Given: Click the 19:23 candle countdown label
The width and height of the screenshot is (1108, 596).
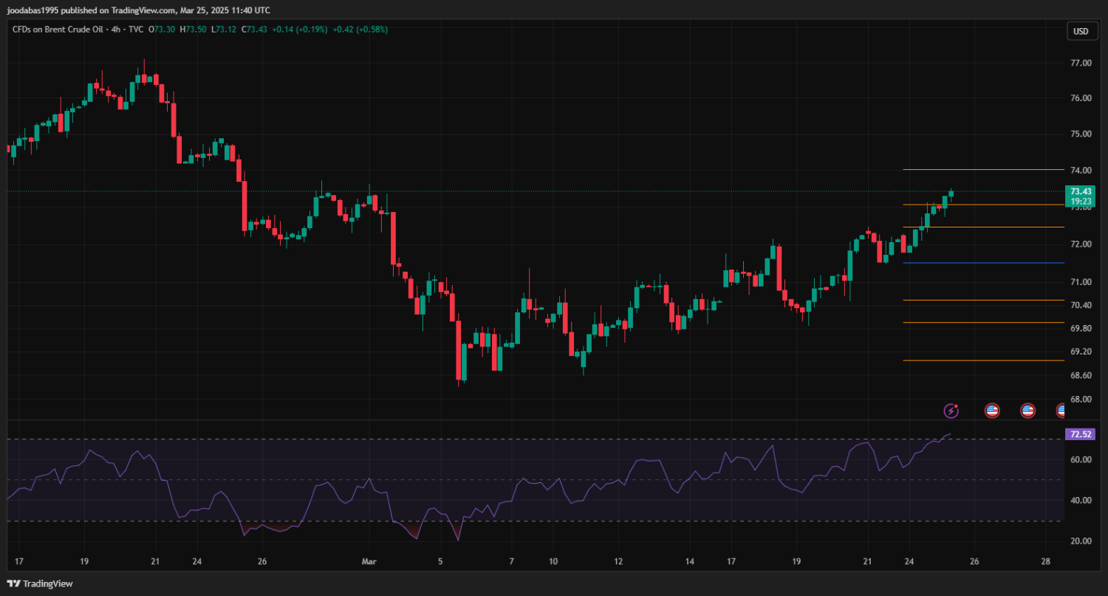Looking at the screenshot, I should coord(1081,201).
